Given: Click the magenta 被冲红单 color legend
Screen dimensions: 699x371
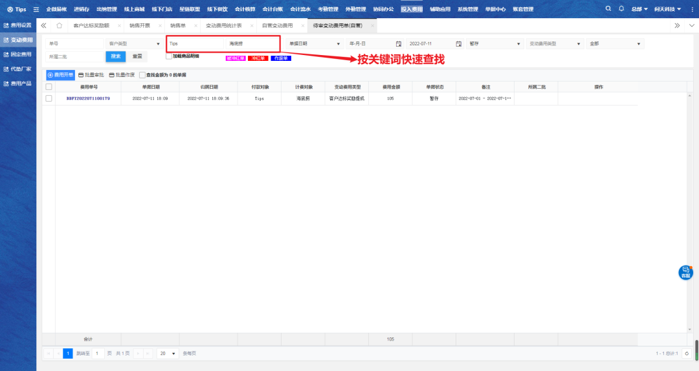Looking at the screenshot, I should (x=235, y=58).
